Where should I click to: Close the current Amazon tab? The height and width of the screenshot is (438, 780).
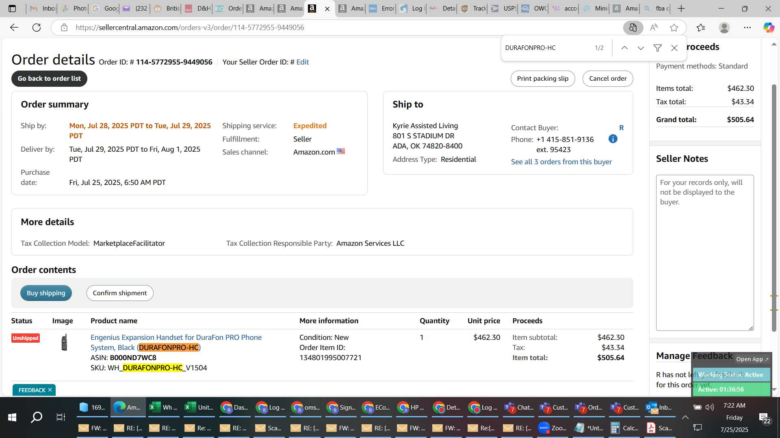[x=327, y=9]
